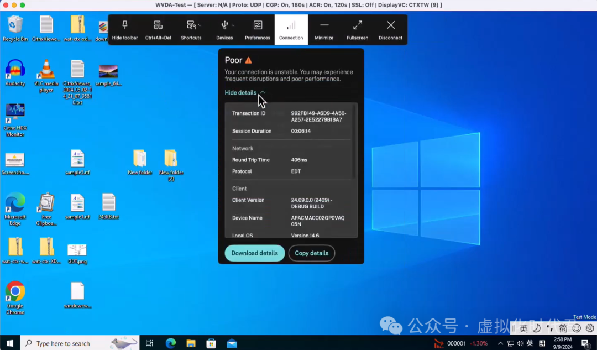Open the Devices toolbar menu
This screenshot has width=597, height=350.
tap(224, 30)
